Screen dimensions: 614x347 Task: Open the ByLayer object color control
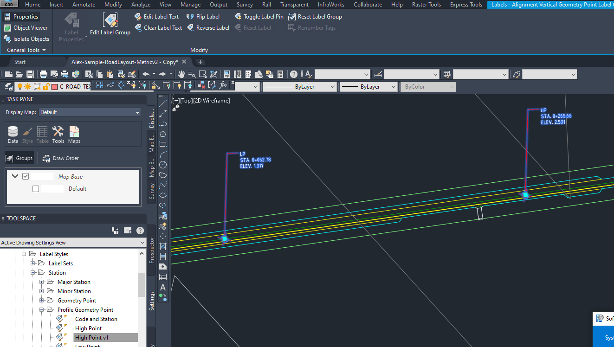pos(299,86)
